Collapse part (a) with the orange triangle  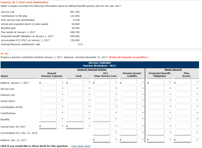point(2,54)
